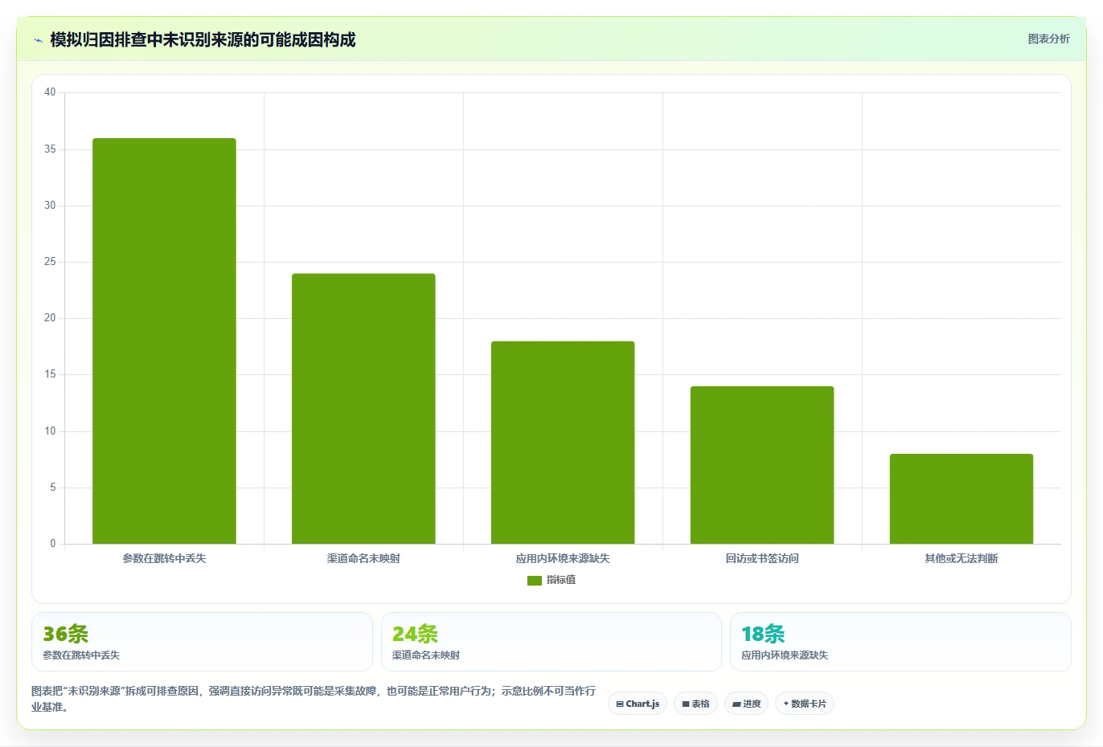This screenshot has width=1103, height=747.
Task: Click the chart icon beside the title
Action: pos(38,40)
